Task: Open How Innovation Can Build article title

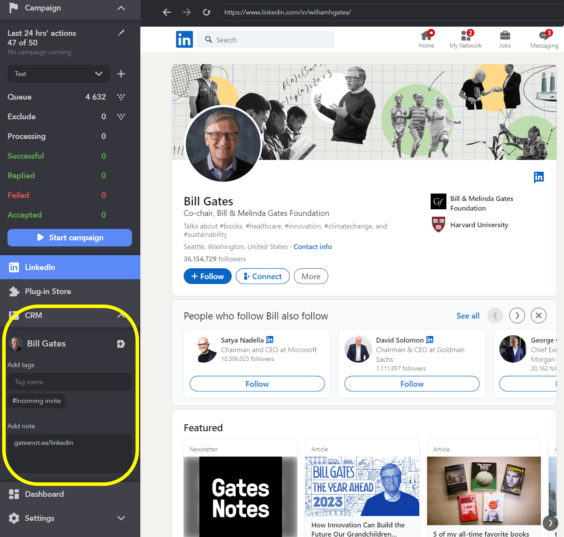Action: pos(358,529)
